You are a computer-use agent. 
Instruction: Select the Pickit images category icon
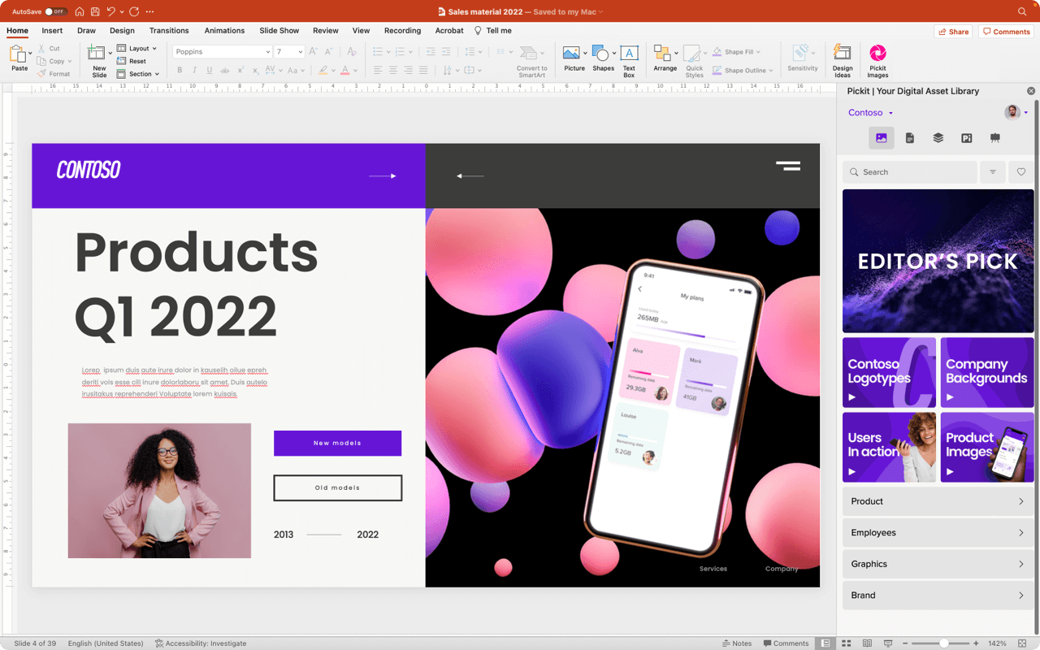[882, 138]
